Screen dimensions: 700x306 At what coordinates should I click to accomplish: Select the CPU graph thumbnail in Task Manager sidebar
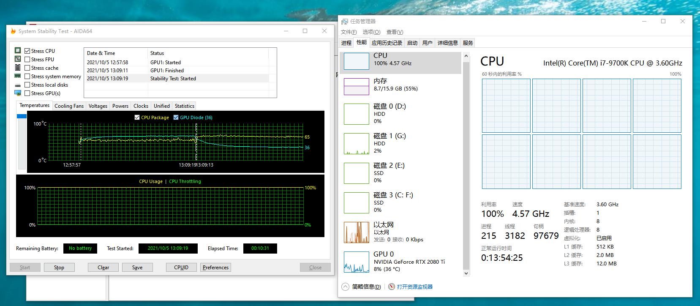[357, 61]
